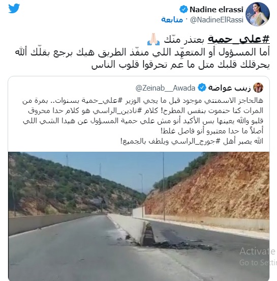Open the @Zeinab__Awada handle link

pyautogui.click(x=165, y=88)
